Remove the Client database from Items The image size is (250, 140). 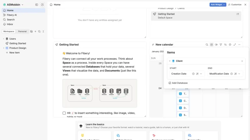click(x=242, y=61)
